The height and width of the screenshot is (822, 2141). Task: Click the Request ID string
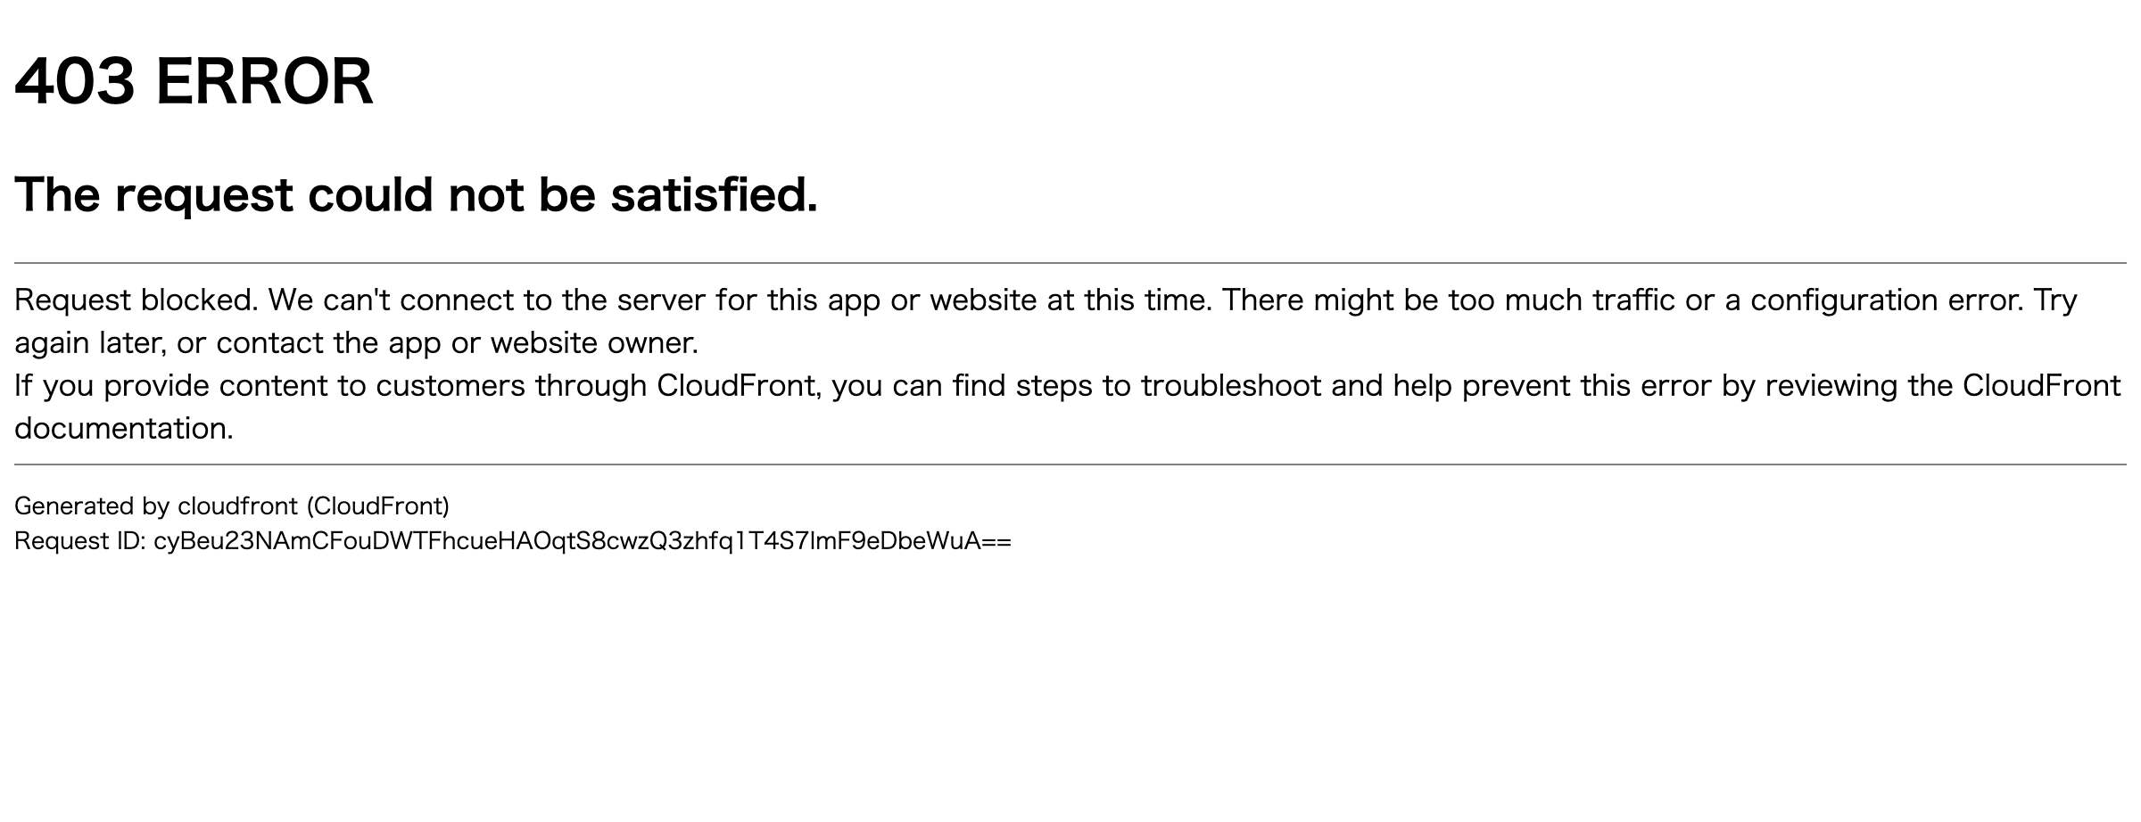(583, 541)
